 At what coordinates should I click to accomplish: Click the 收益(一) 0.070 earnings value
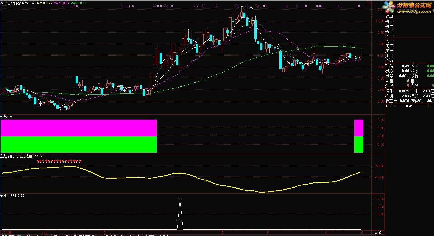coord(404,101)
